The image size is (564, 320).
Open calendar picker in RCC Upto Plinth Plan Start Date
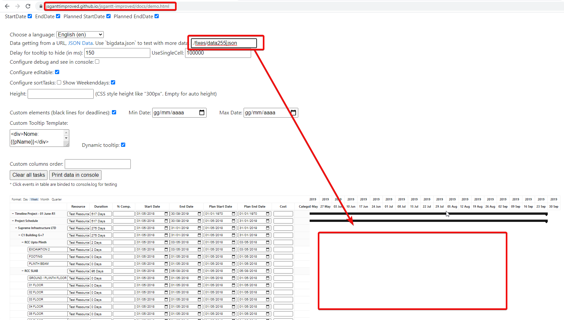(233, 242)
